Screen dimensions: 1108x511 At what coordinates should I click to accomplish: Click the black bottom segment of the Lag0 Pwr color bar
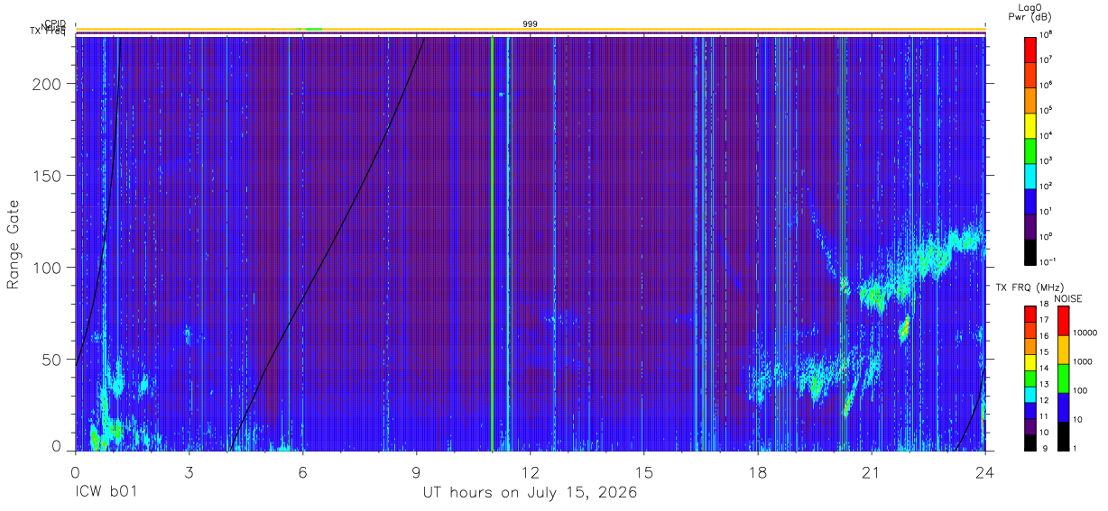(1030, 251)
